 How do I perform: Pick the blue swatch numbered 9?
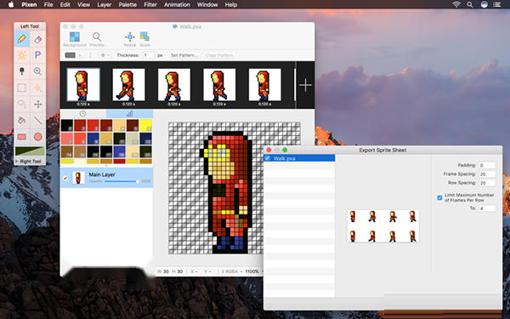pos(93,139)
